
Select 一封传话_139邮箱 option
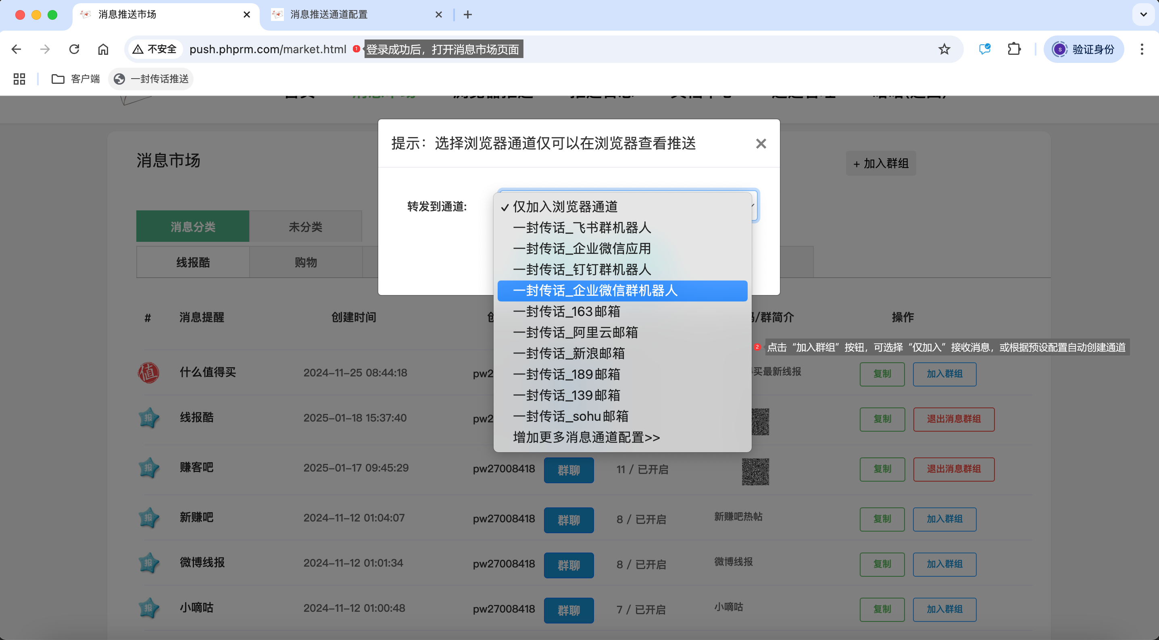pos(622,395)
